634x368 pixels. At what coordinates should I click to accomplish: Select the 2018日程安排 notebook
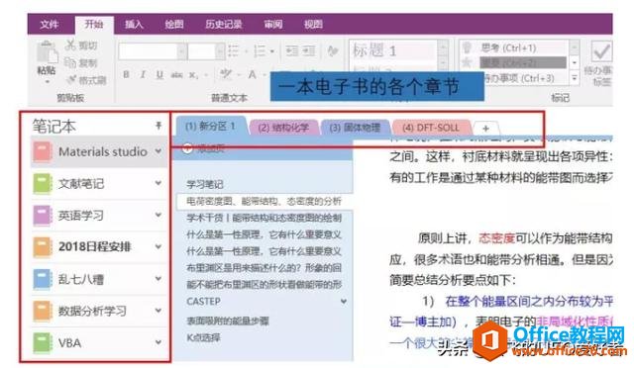pos(99,246)
